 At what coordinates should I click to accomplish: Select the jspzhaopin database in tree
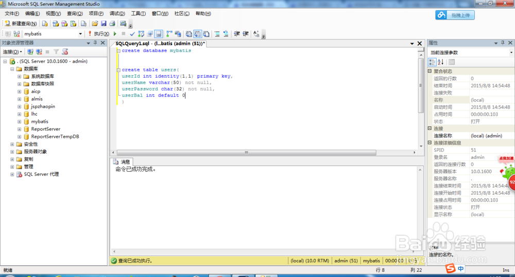43,106
